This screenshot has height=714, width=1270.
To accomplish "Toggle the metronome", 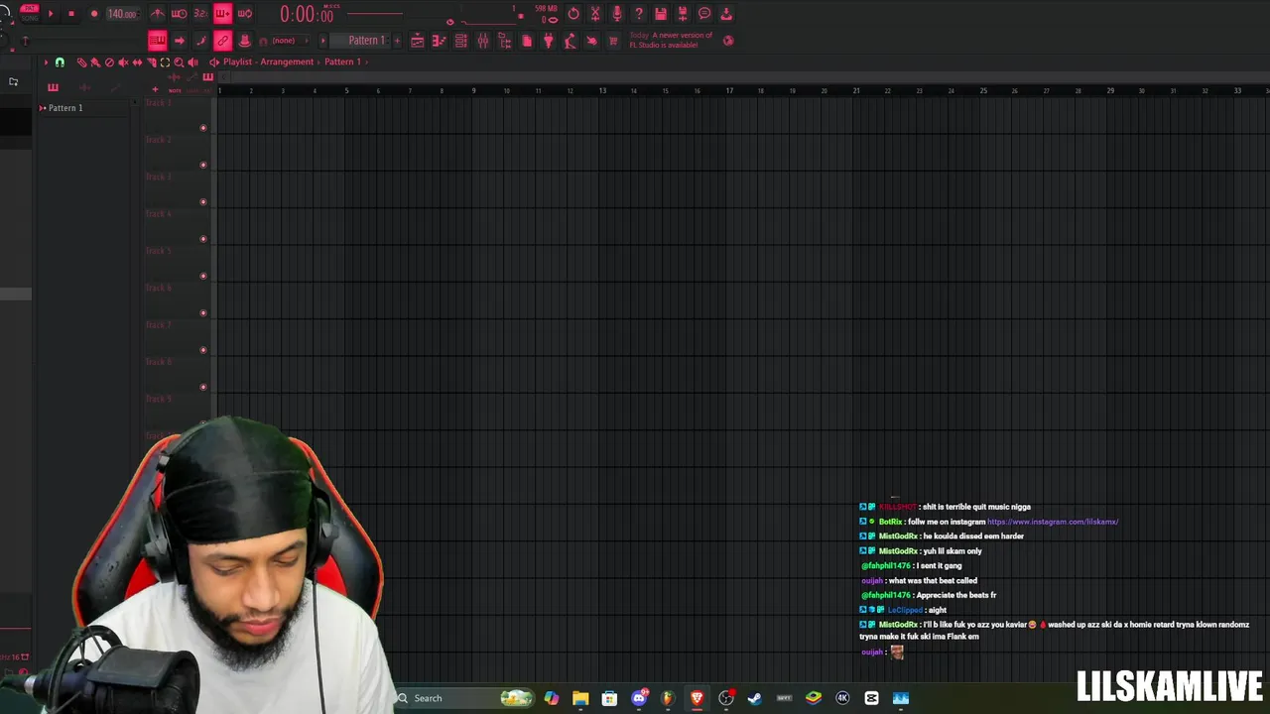I will (158, 14).
